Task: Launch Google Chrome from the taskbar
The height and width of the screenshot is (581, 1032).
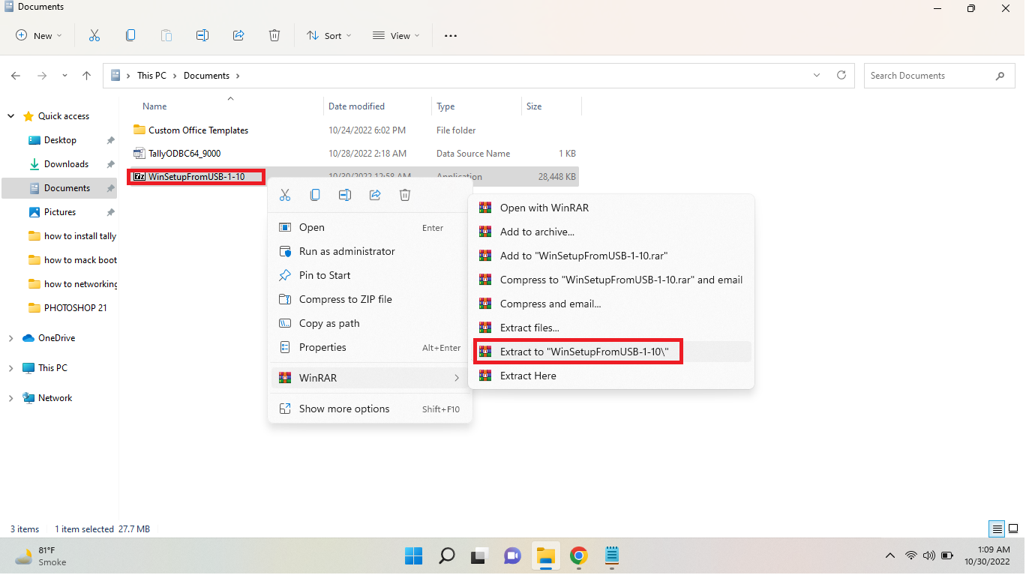Action: click(578, 556)
